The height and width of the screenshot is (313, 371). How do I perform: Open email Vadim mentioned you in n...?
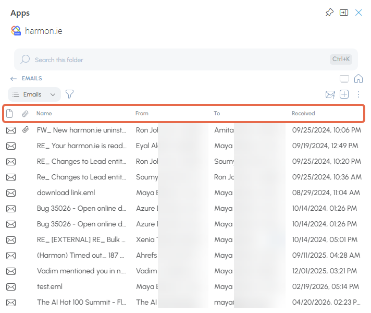coord(81,271)
